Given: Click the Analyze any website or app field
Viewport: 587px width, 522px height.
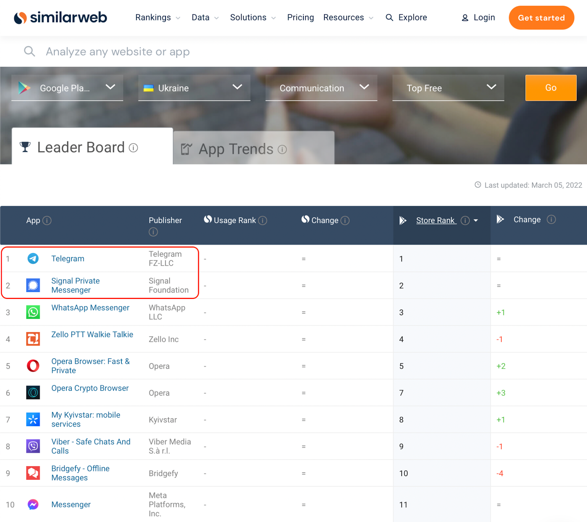Looking at the screenshot, I should tap(117, 52).
